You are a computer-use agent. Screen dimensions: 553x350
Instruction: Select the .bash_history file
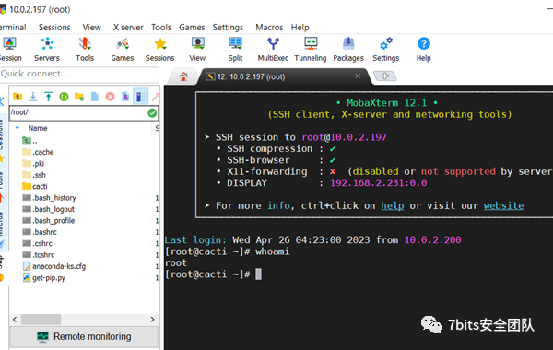point(49,198)
